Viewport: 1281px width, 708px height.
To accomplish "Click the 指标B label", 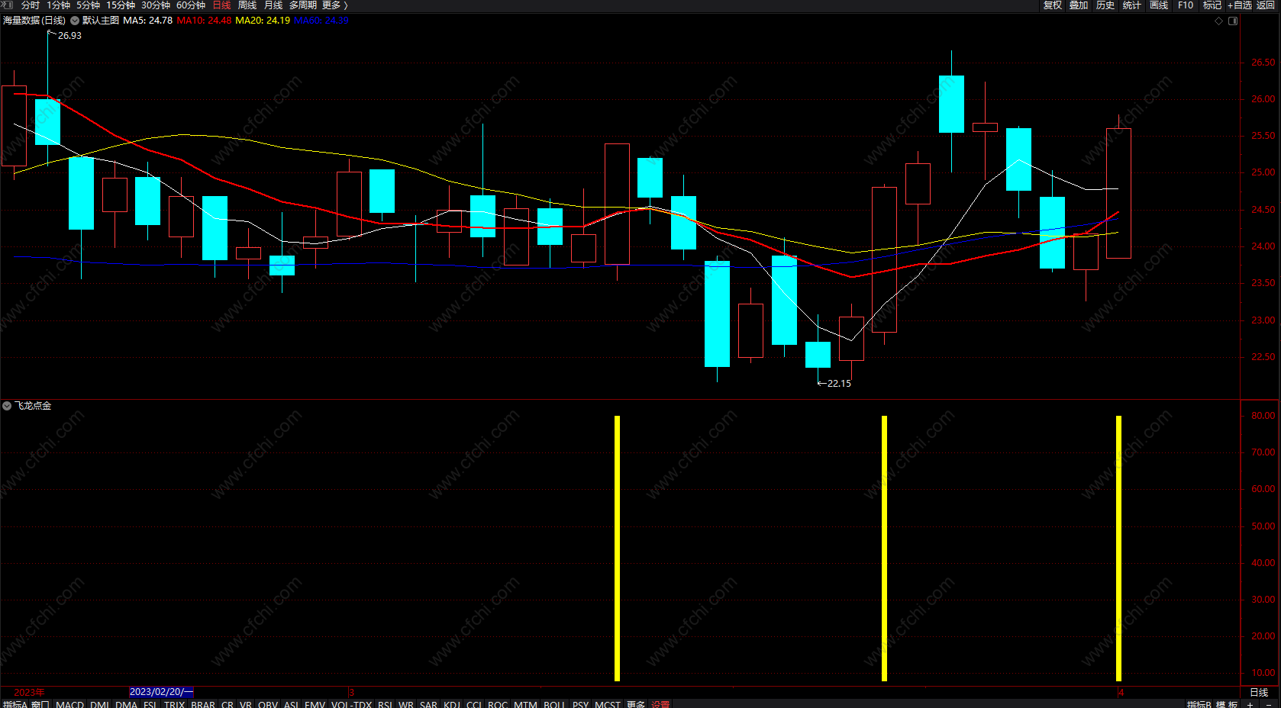I will tap(1199, 704).
